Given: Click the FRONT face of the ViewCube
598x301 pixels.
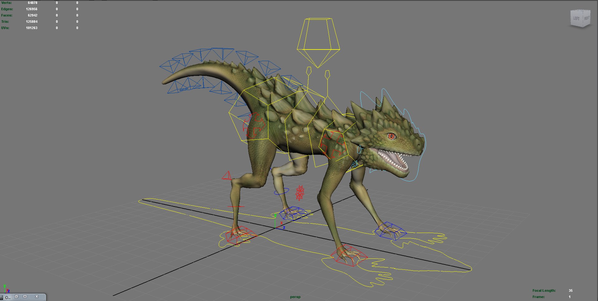Looking at the screenshot, I should (x=587, y=18).
